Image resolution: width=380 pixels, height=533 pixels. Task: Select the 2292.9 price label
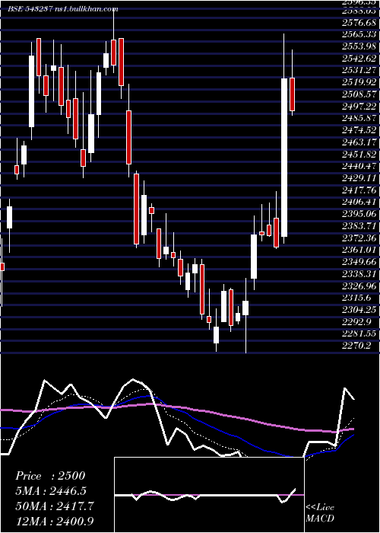(357, 322)
